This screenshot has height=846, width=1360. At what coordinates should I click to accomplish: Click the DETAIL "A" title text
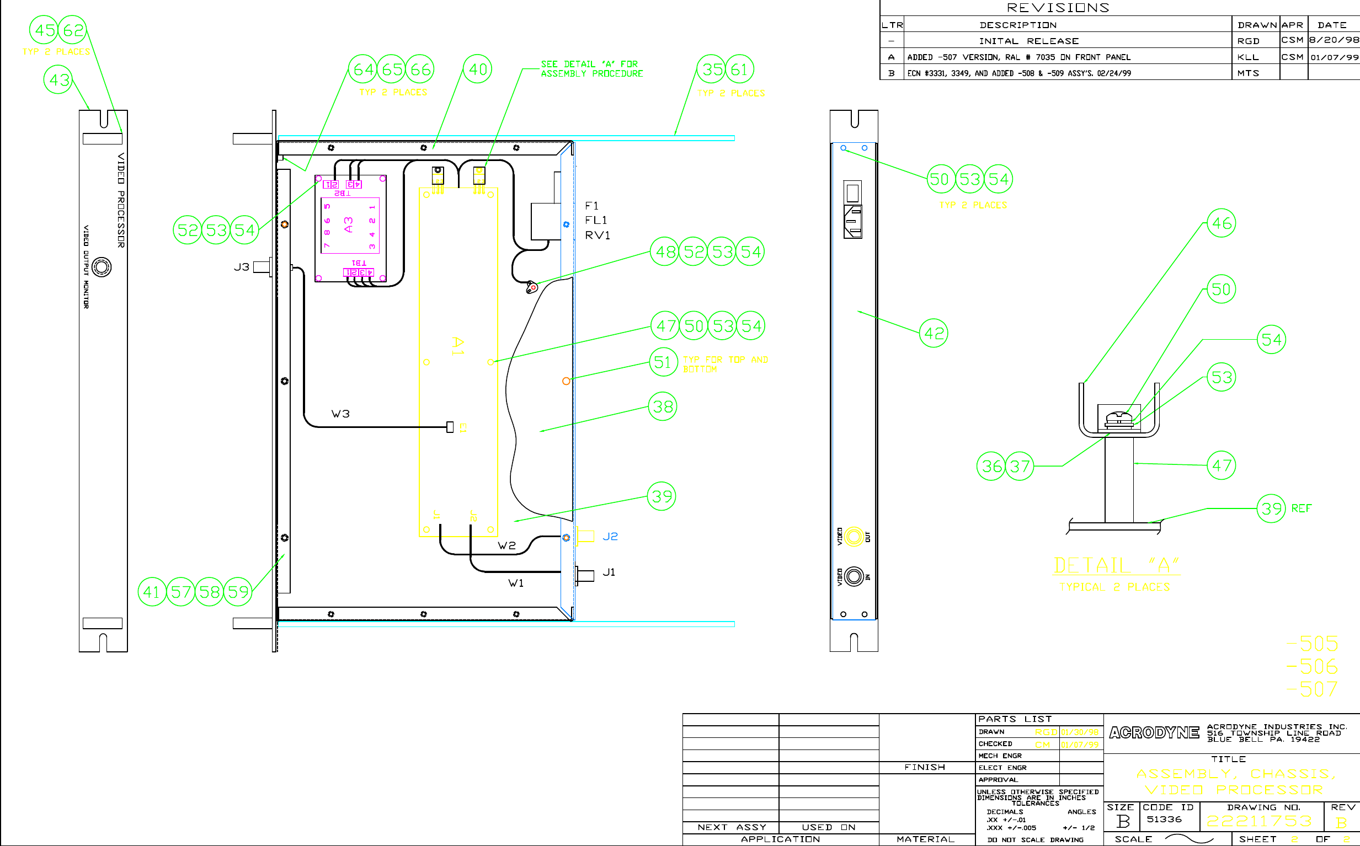pyautogui.click(x=1116, y=565)
